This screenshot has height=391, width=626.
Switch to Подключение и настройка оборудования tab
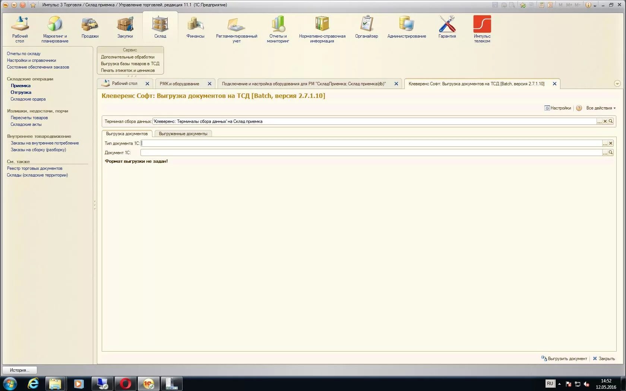coord(304,83)
